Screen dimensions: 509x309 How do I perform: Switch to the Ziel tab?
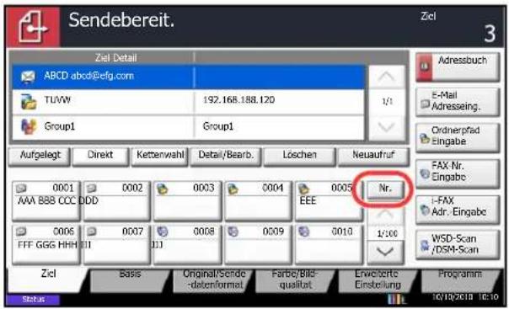[x=48, y=280]
